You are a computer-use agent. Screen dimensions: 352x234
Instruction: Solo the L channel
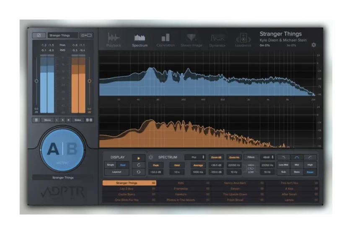[x=57, y=120]
